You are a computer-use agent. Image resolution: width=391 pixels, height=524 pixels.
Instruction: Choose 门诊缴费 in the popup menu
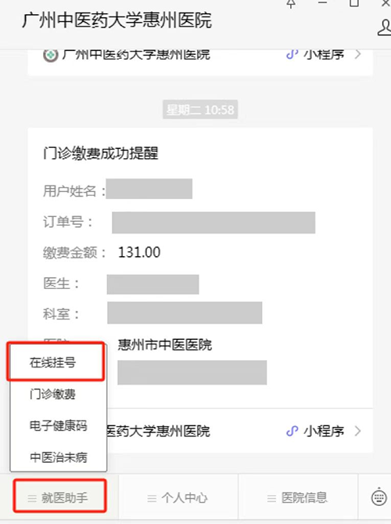coord(52,394)
